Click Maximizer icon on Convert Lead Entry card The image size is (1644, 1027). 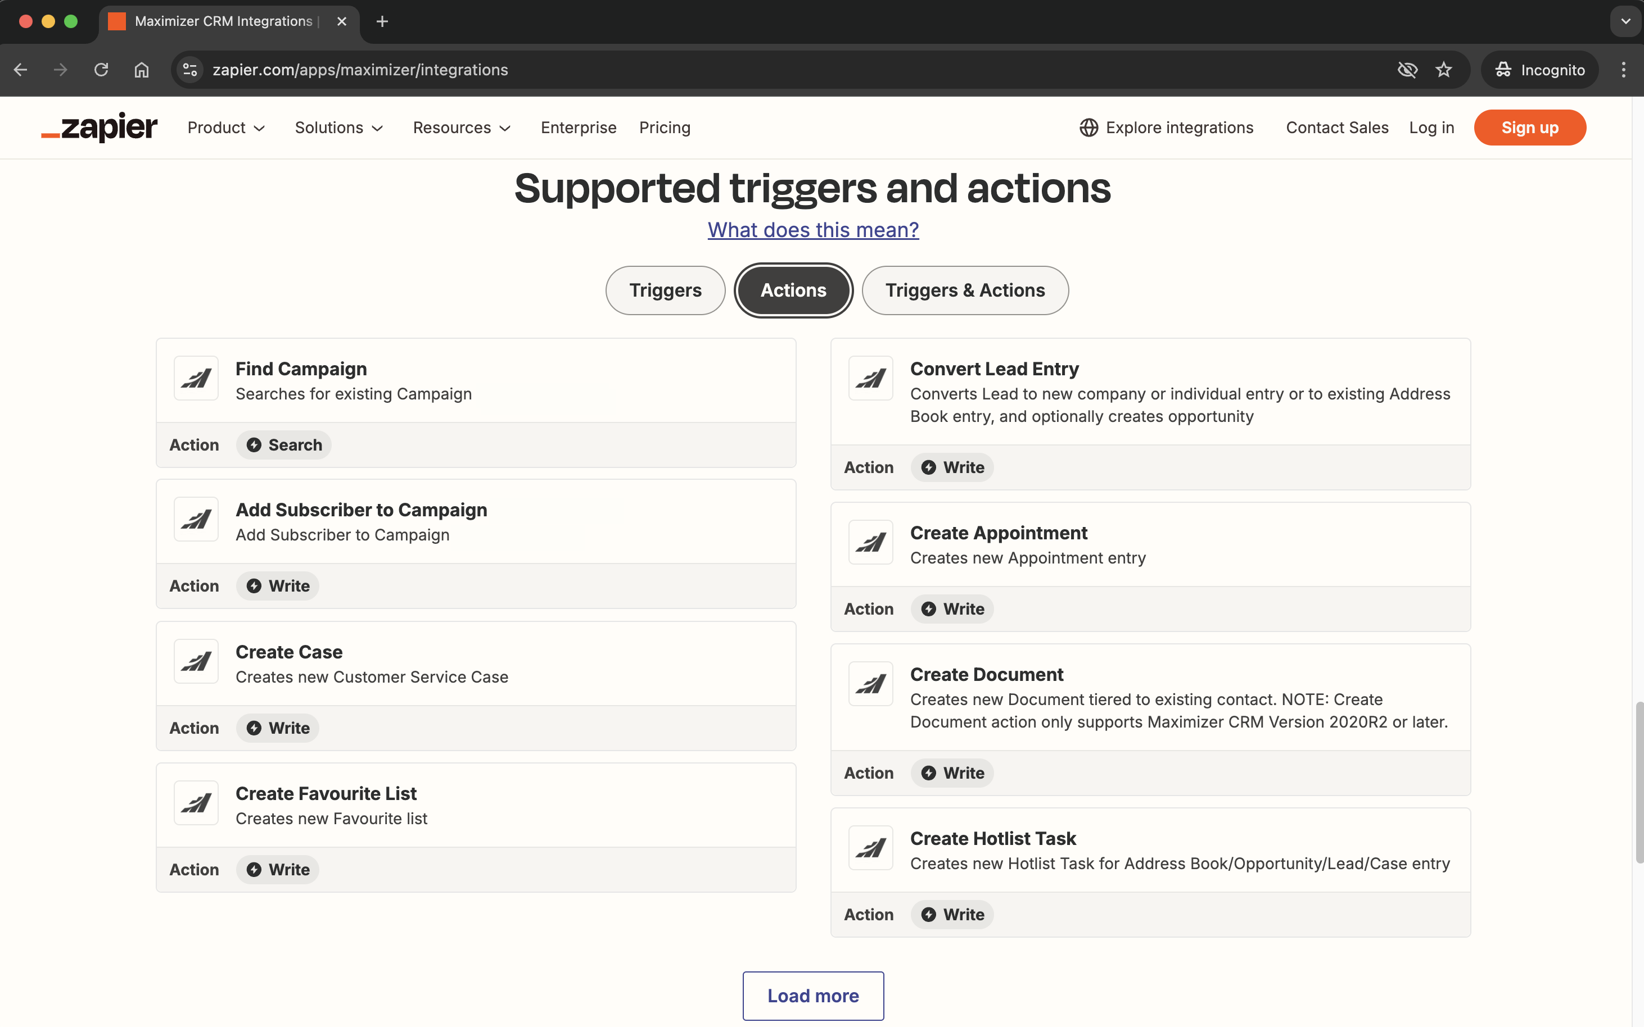coord(870,378)
